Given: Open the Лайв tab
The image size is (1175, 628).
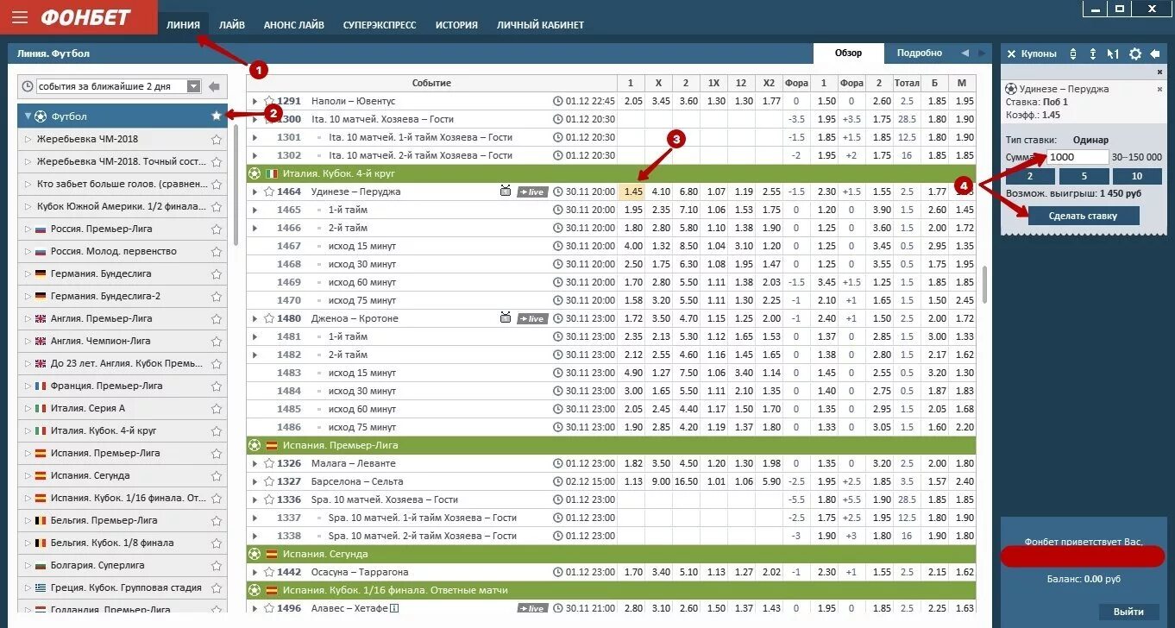Looking at the screenshot, I should 232,25.
